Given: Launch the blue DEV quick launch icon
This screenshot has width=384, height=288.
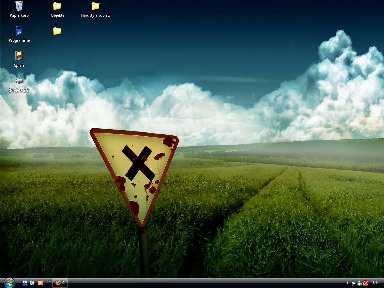Looking at the screenshot, I should click(x=25, y=283).
